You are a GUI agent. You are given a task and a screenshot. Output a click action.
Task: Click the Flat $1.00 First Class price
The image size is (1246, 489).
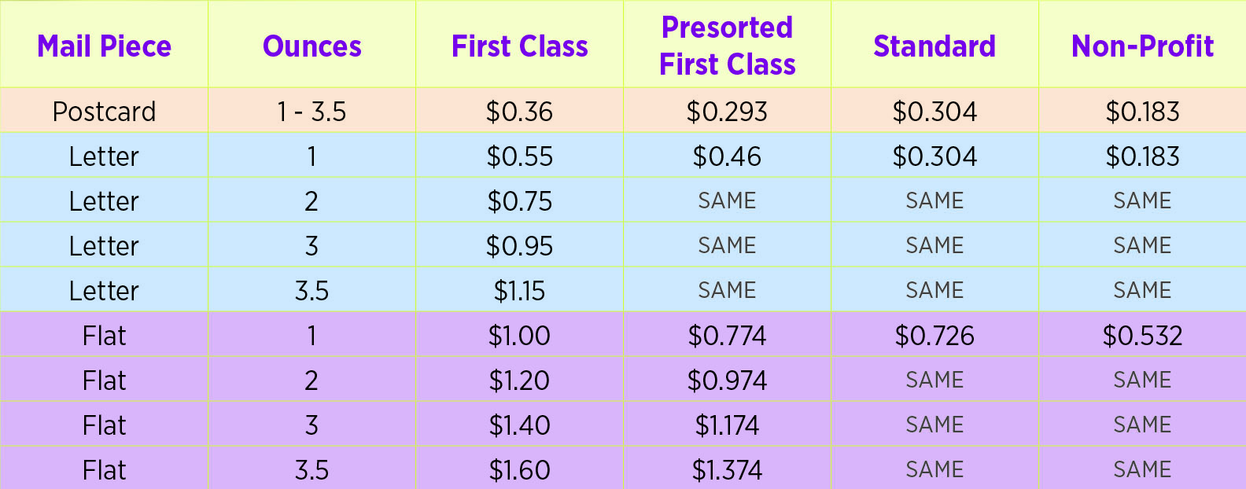520,336
